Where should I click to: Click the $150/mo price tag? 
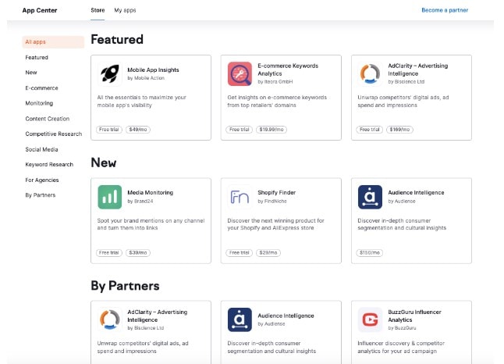[369, 252]
